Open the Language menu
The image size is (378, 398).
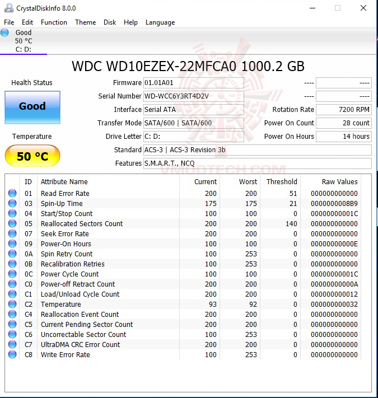(160, 22)
